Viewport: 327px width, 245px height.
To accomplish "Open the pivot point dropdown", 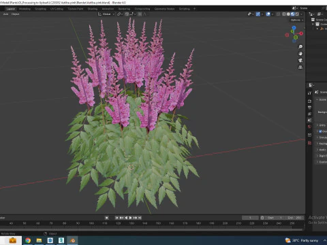I will tap(120, 14).
